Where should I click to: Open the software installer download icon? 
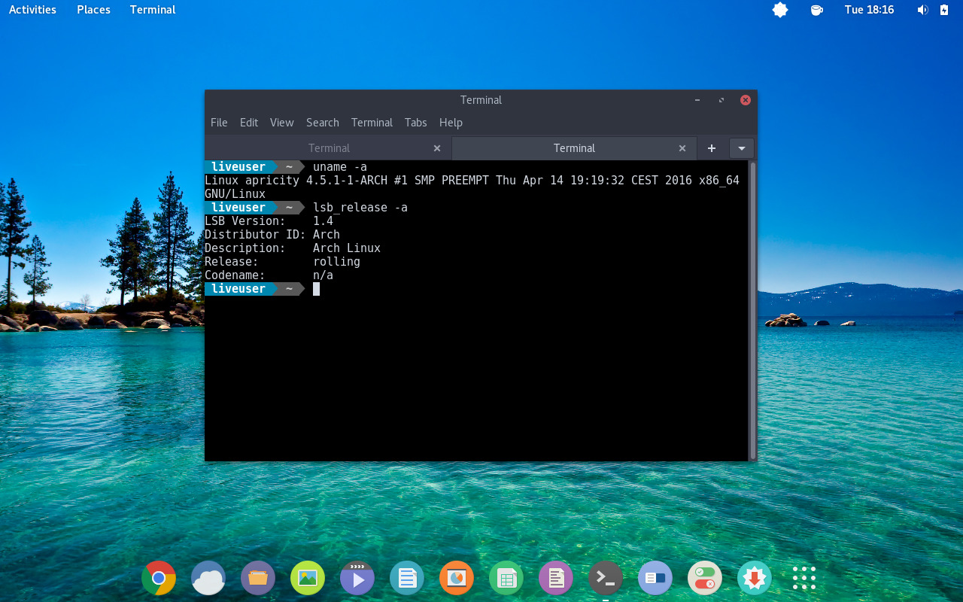pos(755,578)
